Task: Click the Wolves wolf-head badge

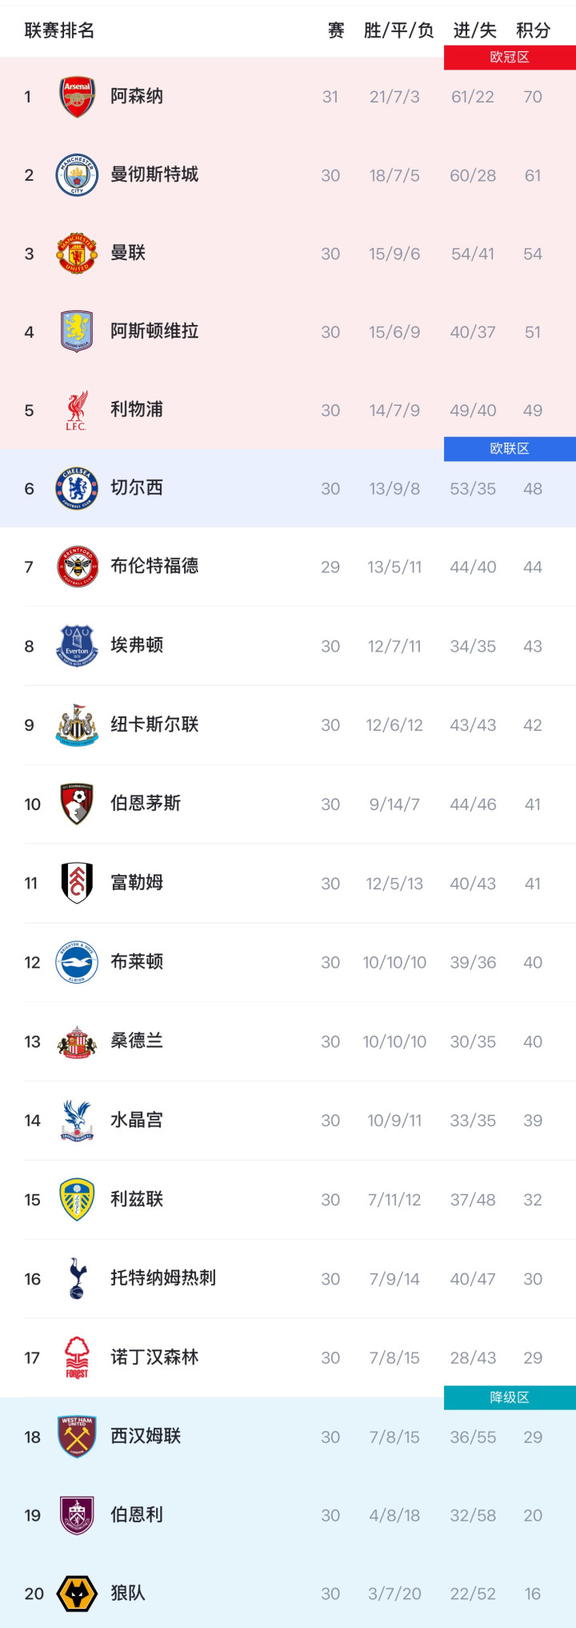Action: click(x=77, y=1593)
